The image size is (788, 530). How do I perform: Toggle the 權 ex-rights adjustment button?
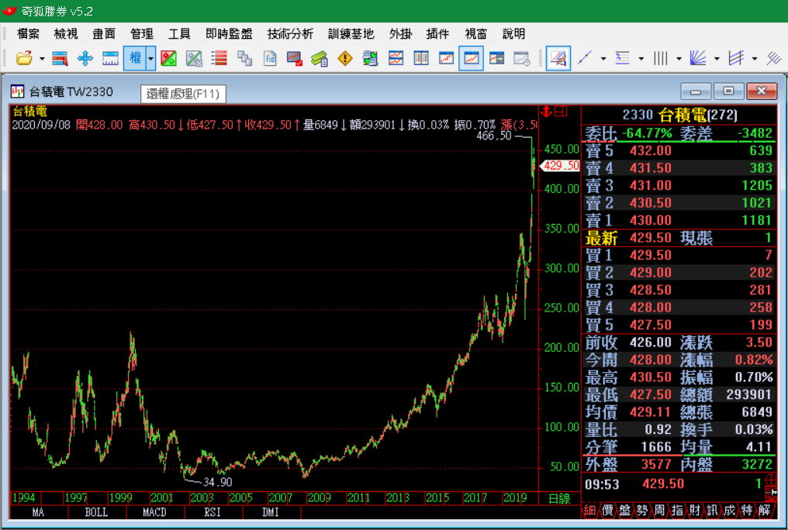coord(135,58)
